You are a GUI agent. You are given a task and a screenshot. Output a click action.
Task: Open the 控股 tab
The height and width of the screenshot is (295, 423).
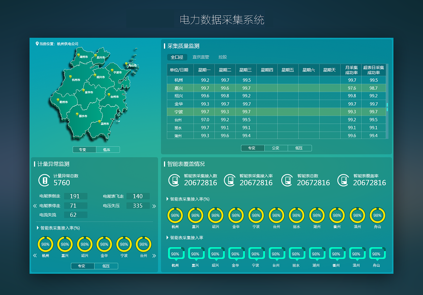point(223,57)
